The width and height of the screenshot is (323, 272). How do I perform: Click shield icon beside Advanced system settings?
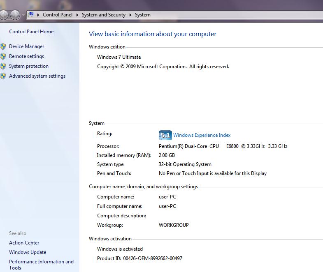[3, 76]
